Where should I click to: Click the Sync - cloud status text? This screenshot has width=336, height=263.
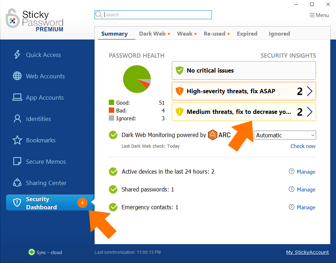point(49,252)
